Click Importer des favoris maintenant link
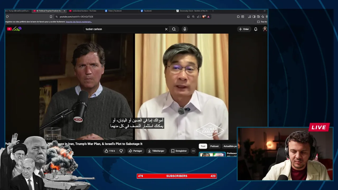Image resolution: width=338 pixels, height=190 pixels. point(79,22)
